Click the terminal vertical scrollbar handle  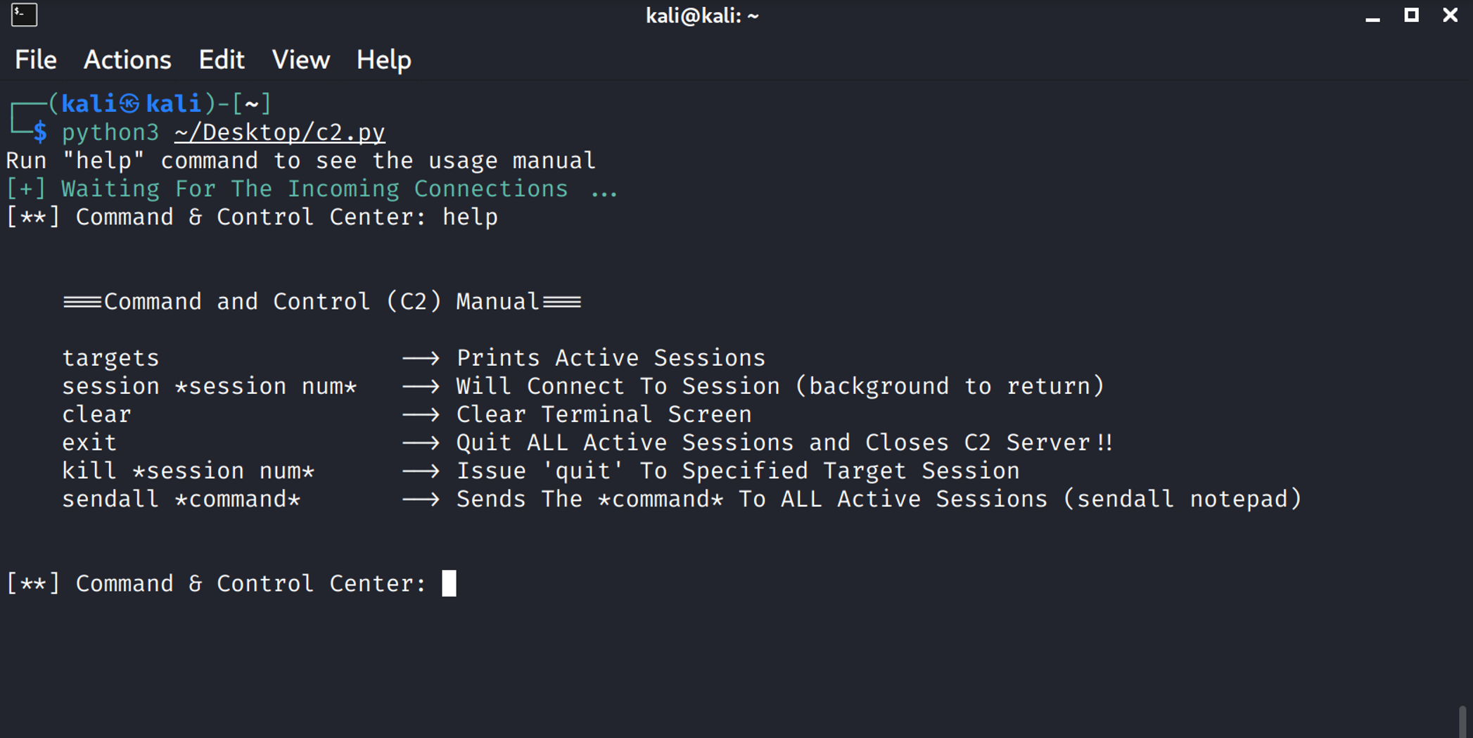(x=1462, y=721)
